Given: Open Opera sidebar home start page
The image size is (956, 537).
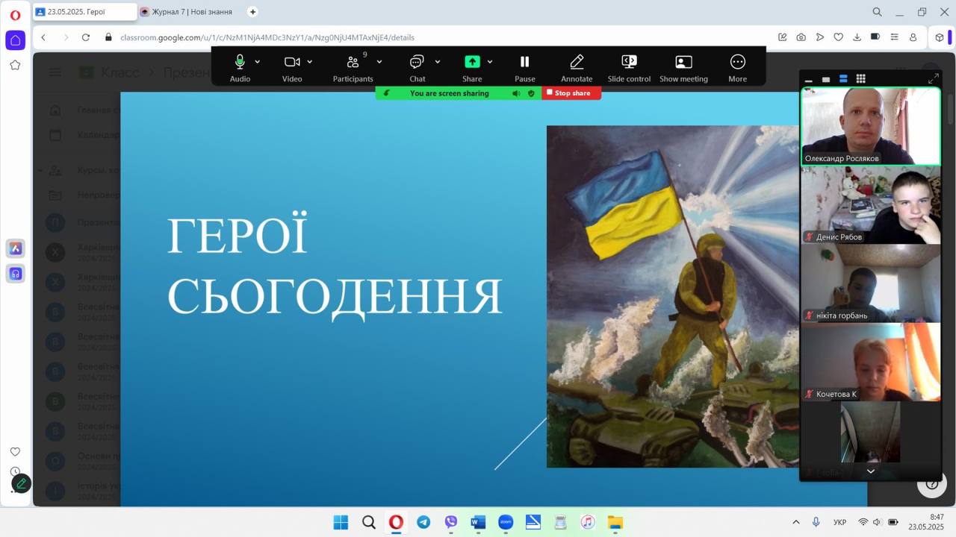Looking at the screenshot, I should tap(15, 40).
